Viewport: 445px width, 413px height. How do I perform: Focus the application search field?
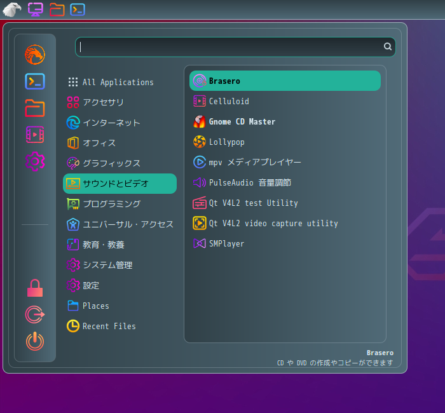pyautogui.click(x=235, y=47)
